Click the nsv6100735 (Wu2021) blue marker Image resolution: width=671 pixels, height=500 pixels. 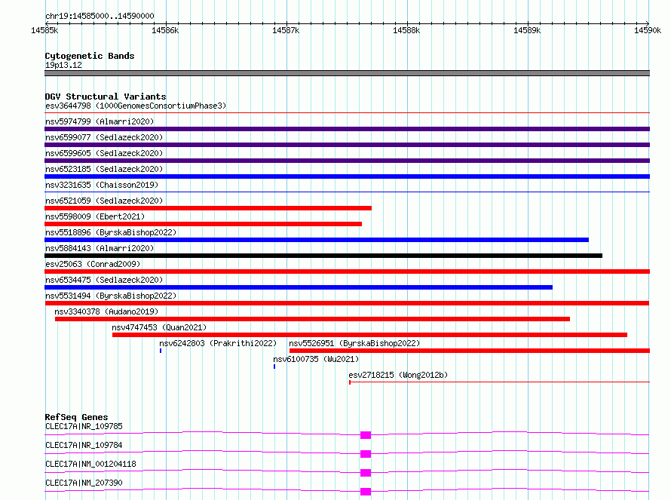274,367
